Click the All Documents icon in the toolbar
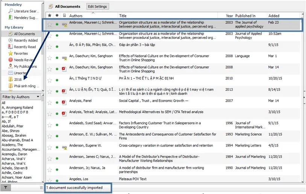Viewport: 306px width, 194px height. (x=51, y=6)
